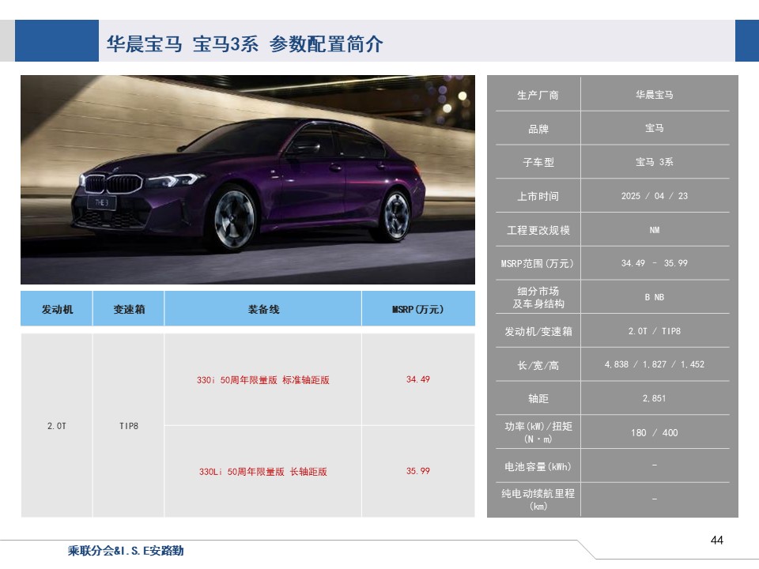This screenshot has height=569, width=759.
Task: Click the footer 乘联分会&I.S.E安路勤
Action: tap(126, 551)
